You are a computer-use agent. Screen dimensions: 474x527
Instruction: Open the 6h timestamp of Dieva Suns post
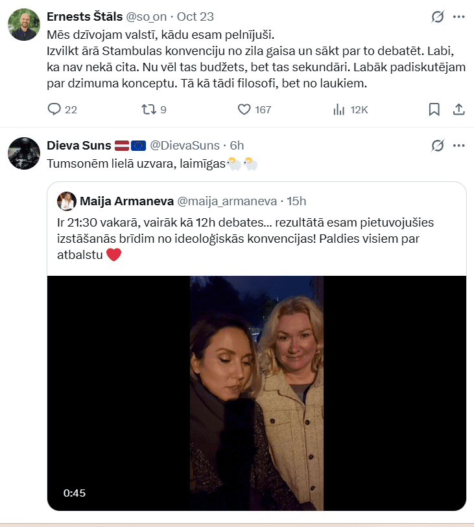[x=237, y=145]
